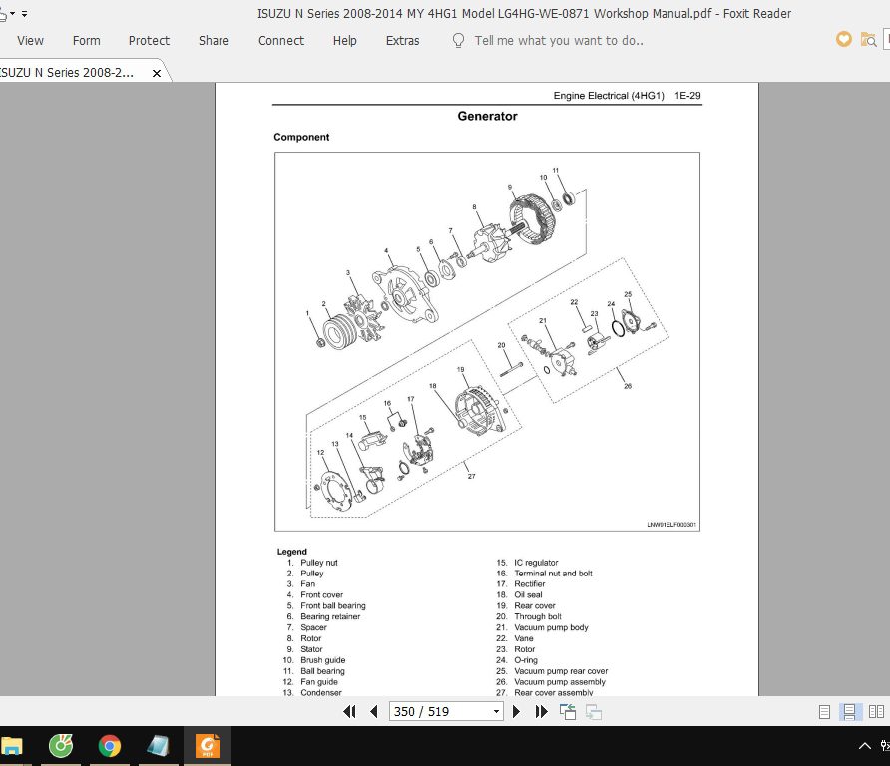Launch Google Chrome from the taskbar
Viewport: 890px width, 766px height.
(x=109, y=746)
